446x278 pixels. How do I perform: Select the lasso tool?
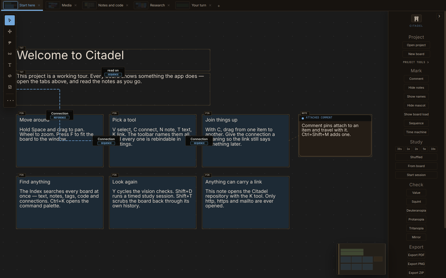pyautogui.click(x=10, y=43)
